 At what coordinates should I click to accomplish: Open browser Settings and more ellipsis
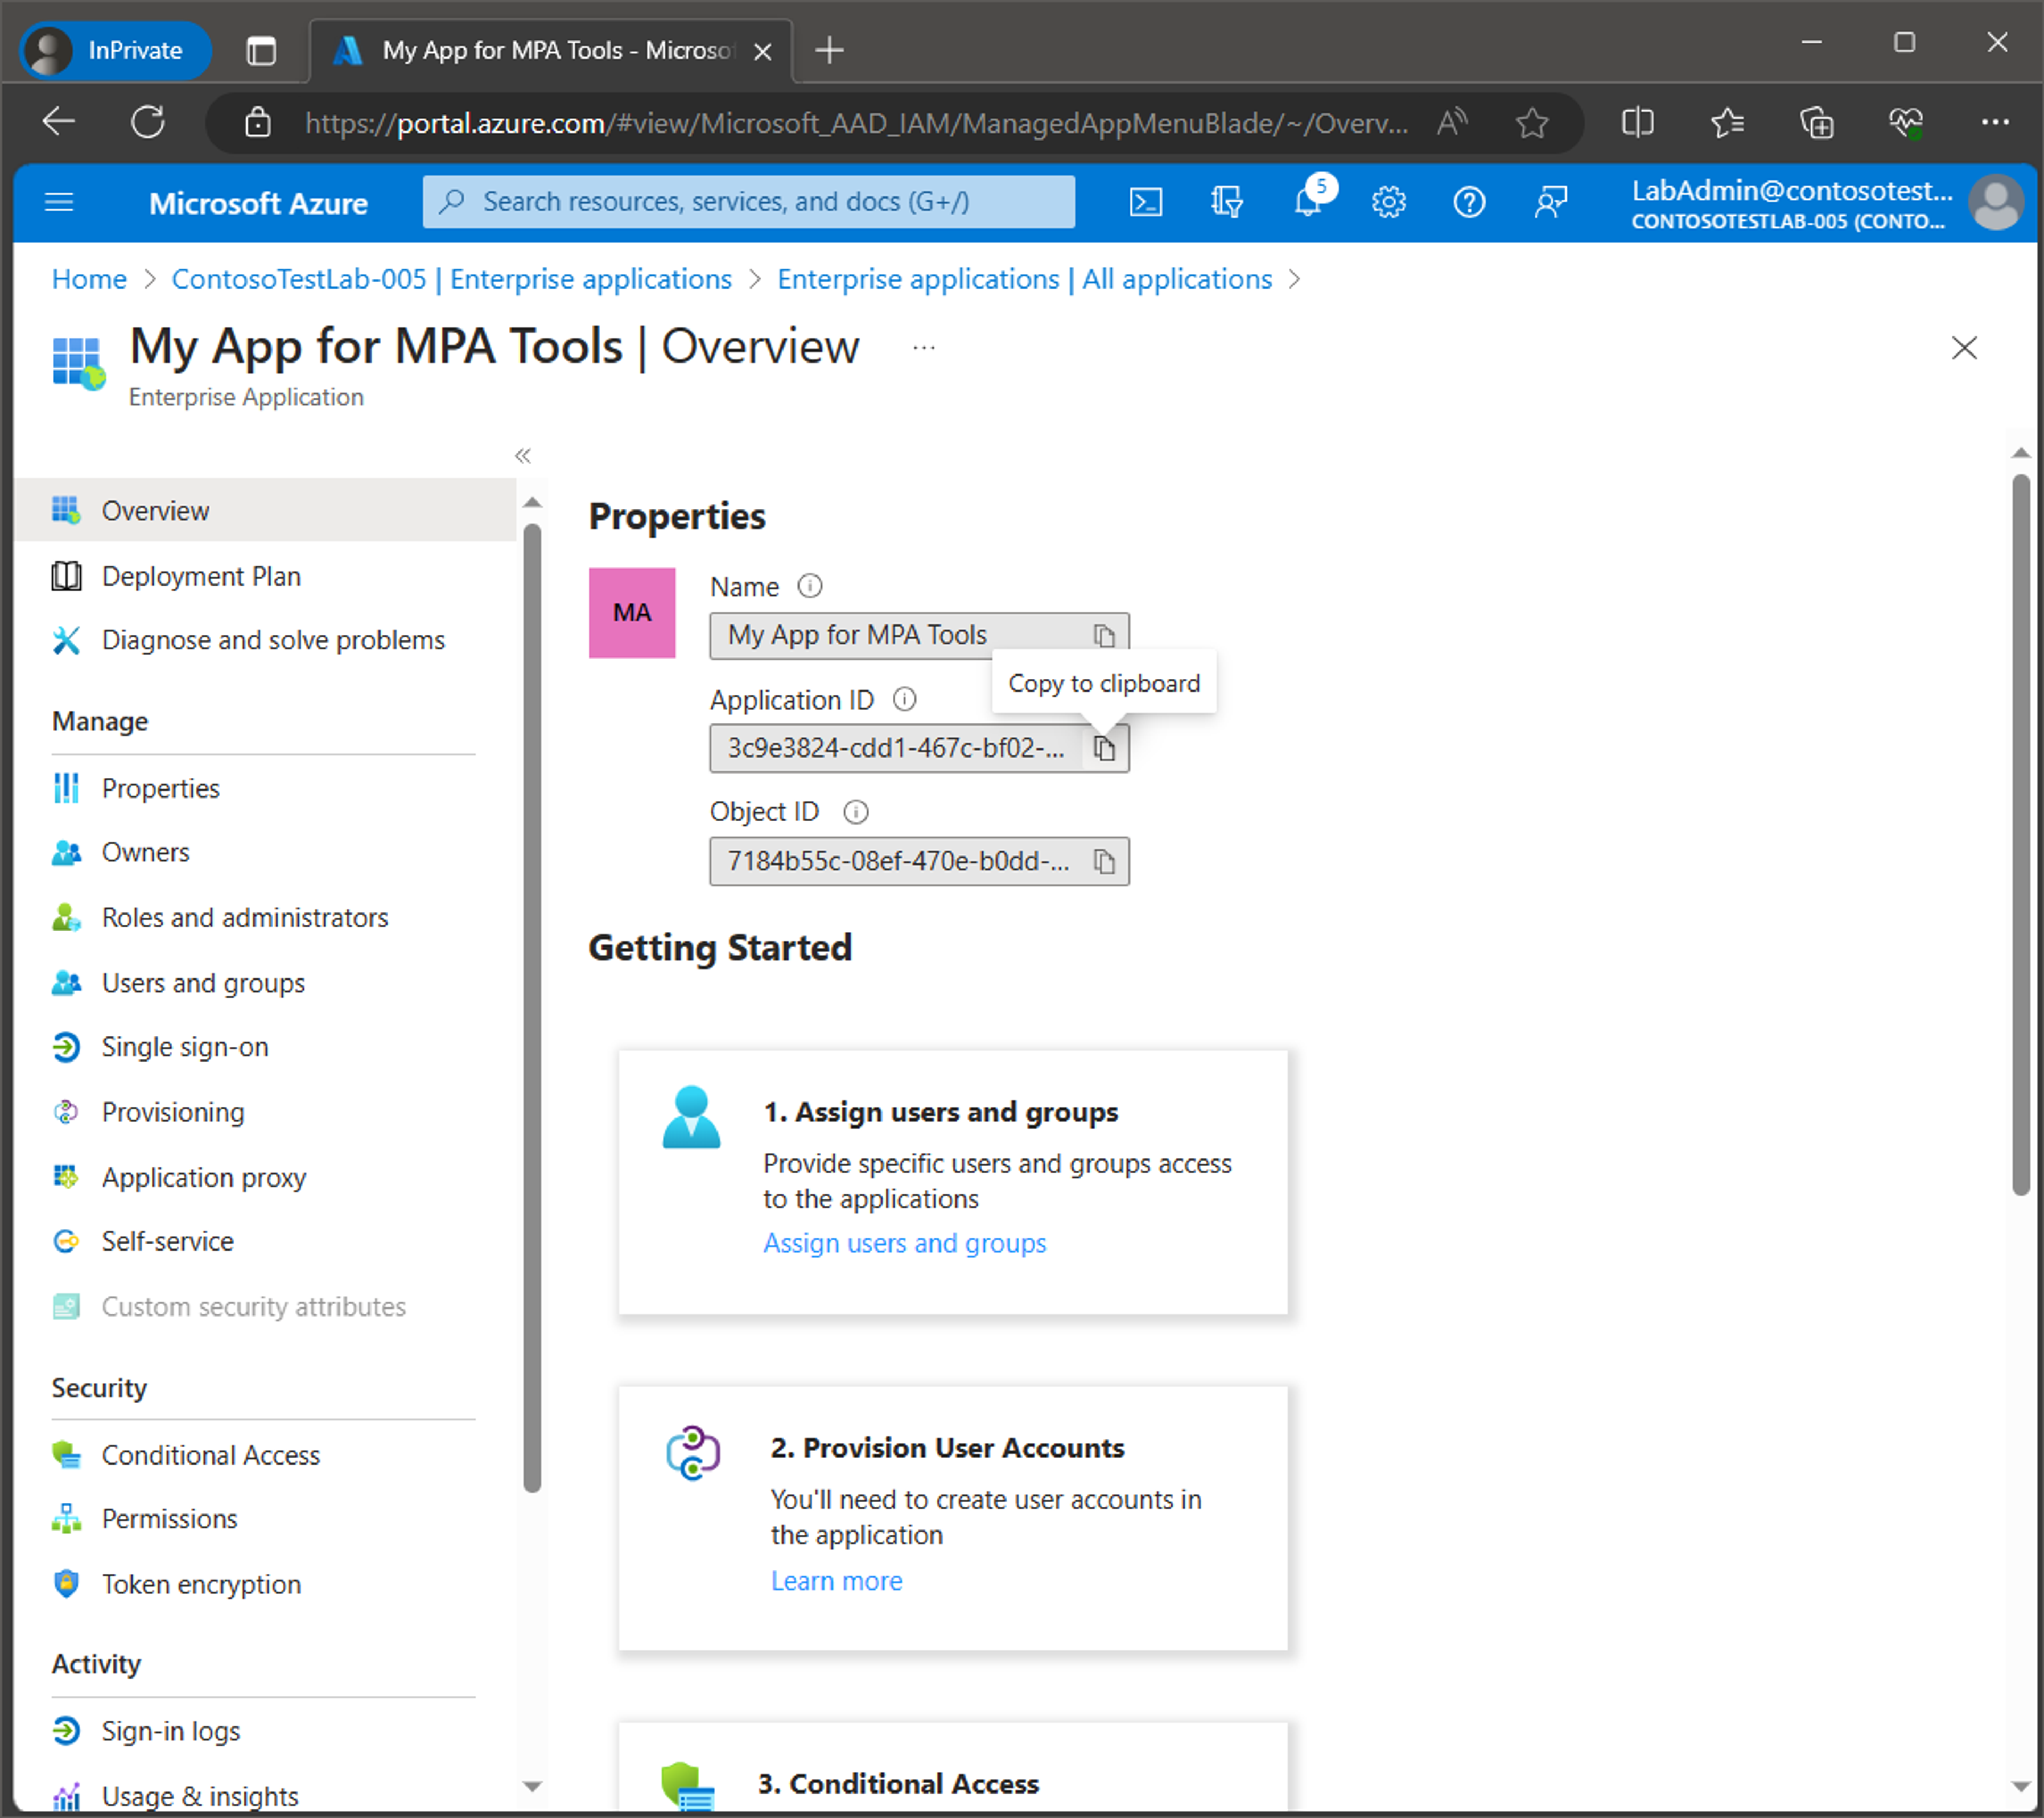(x=1994, y=122)
